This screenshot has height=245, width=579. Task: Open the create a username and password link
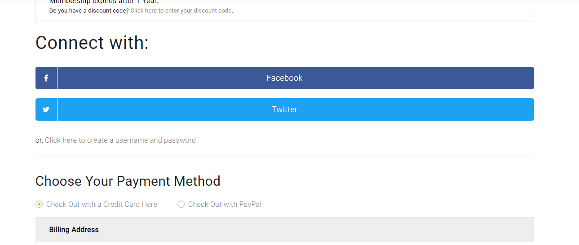tap(120, 140)
